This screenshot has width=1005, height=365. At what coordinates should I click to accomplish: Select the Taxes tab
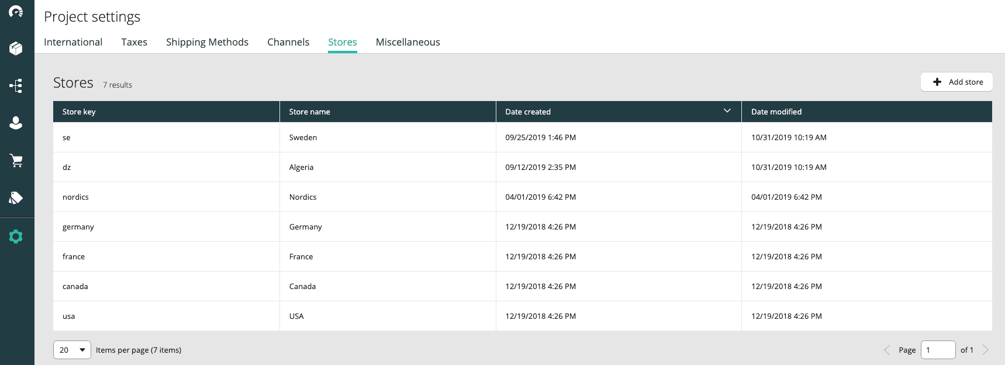click(x=134, y=42)
